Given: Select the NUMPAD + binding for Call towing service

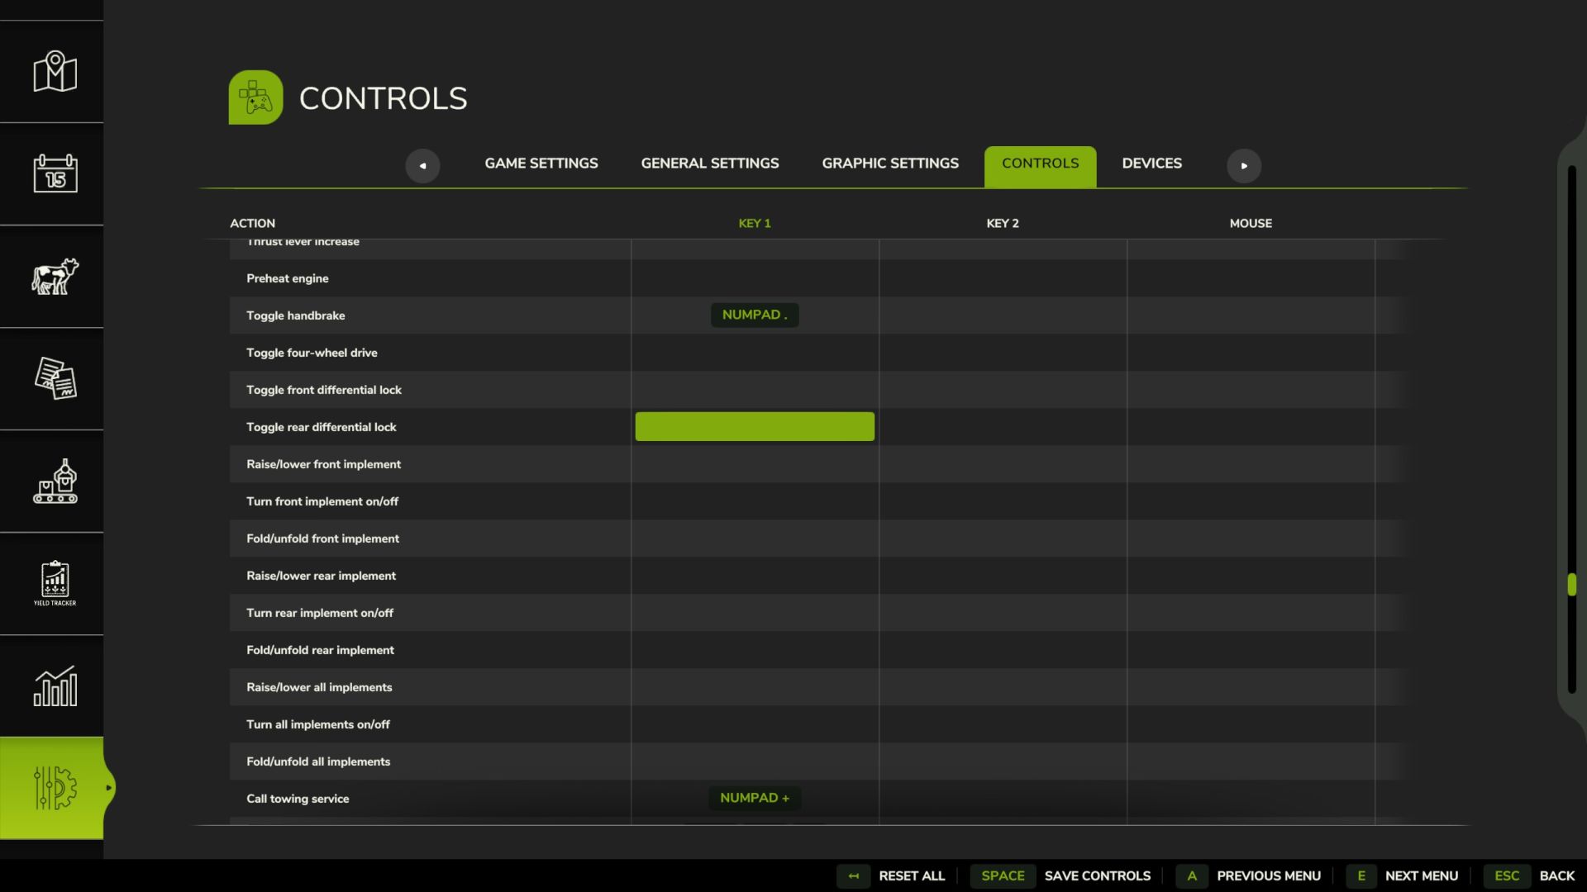Looking at the screenshot, I should pyautogui.click(x=755, y=798).
